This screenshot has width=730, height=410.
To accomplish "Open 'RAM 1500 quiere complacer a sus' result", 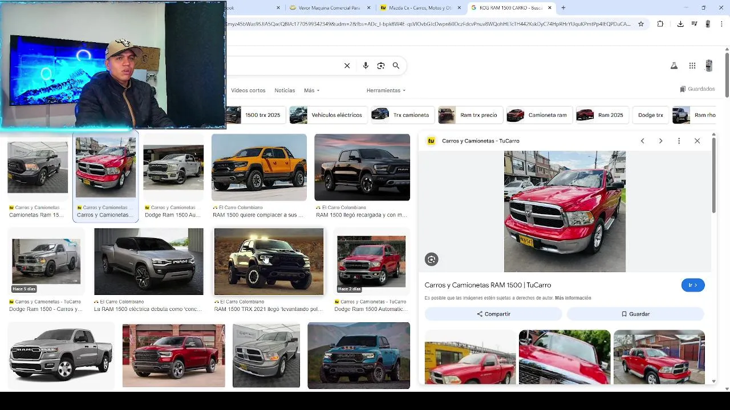I will (258, 215).
